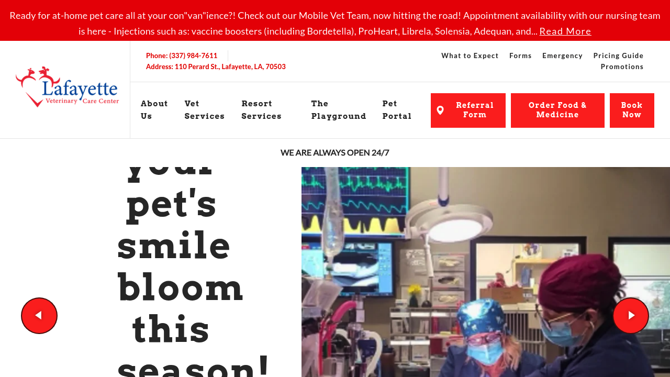The width and height of the screenshot is (670, 377).
Task: Click the Order Food & Medicine button
Action: [x=557, y=110]
